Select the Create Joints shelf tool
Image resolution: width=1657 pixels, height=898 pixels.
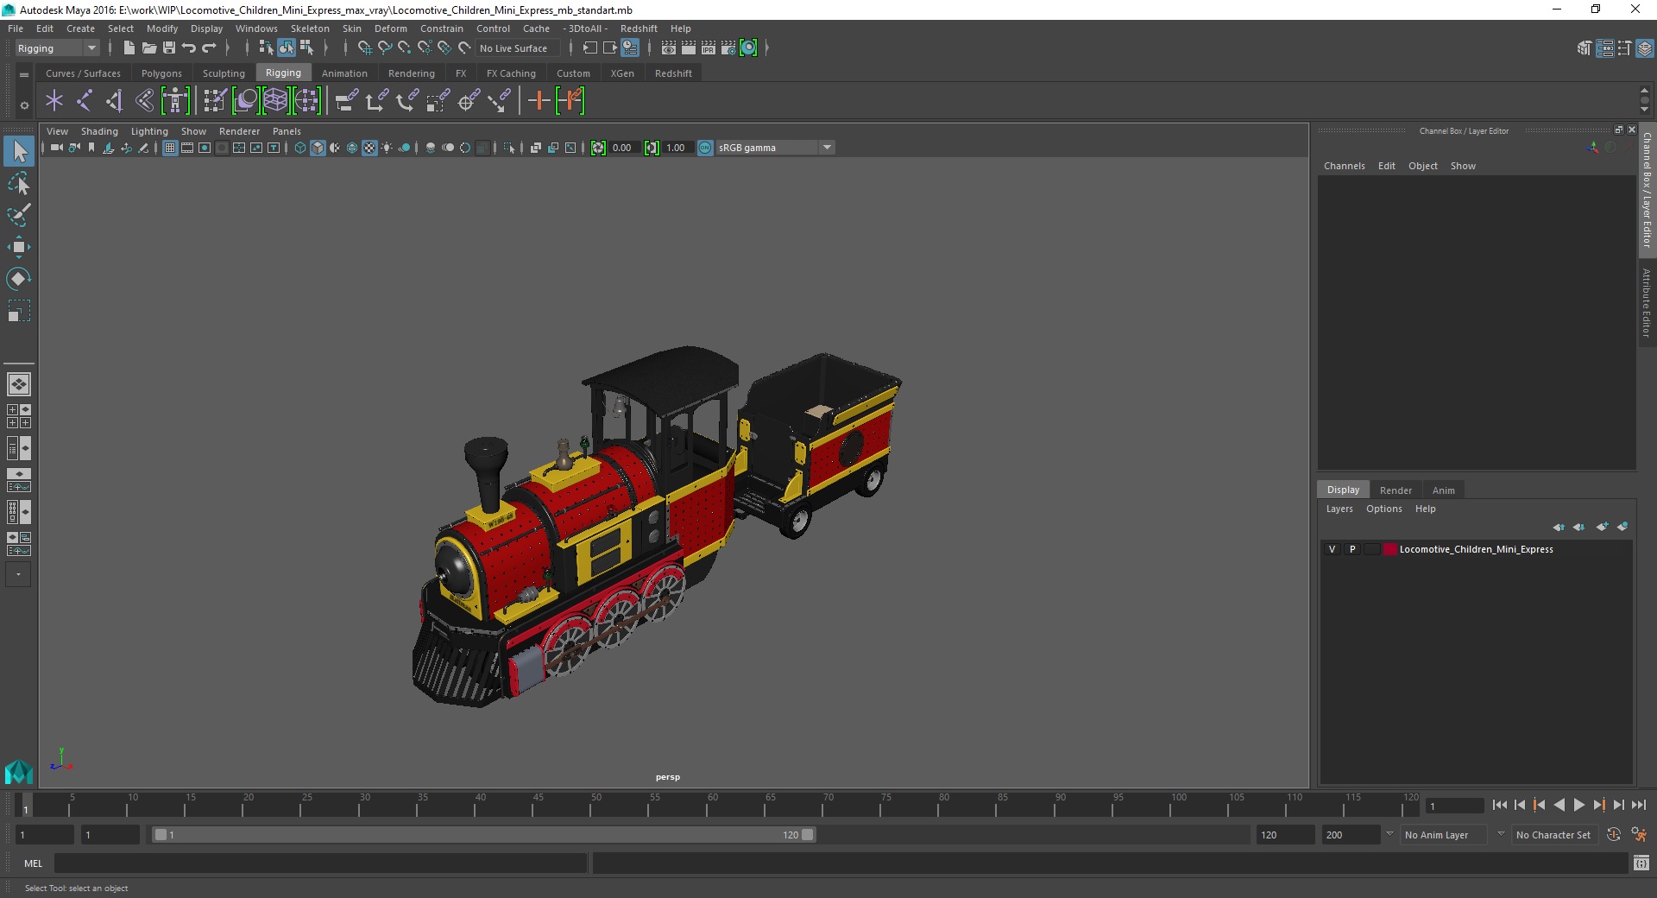pos(84,101)
